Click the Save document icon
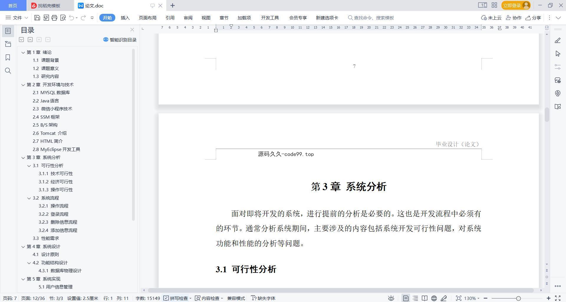566x302 pixels. (37, 18)
